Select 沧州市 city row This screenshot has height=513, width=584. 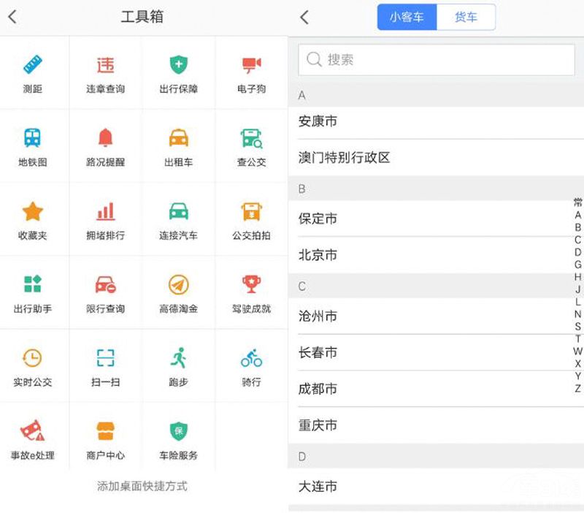(x=436, y=316)
